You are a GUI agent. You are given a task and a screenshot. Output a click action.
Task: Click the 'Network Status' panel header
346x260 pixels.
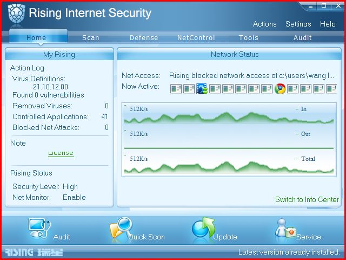229,54
